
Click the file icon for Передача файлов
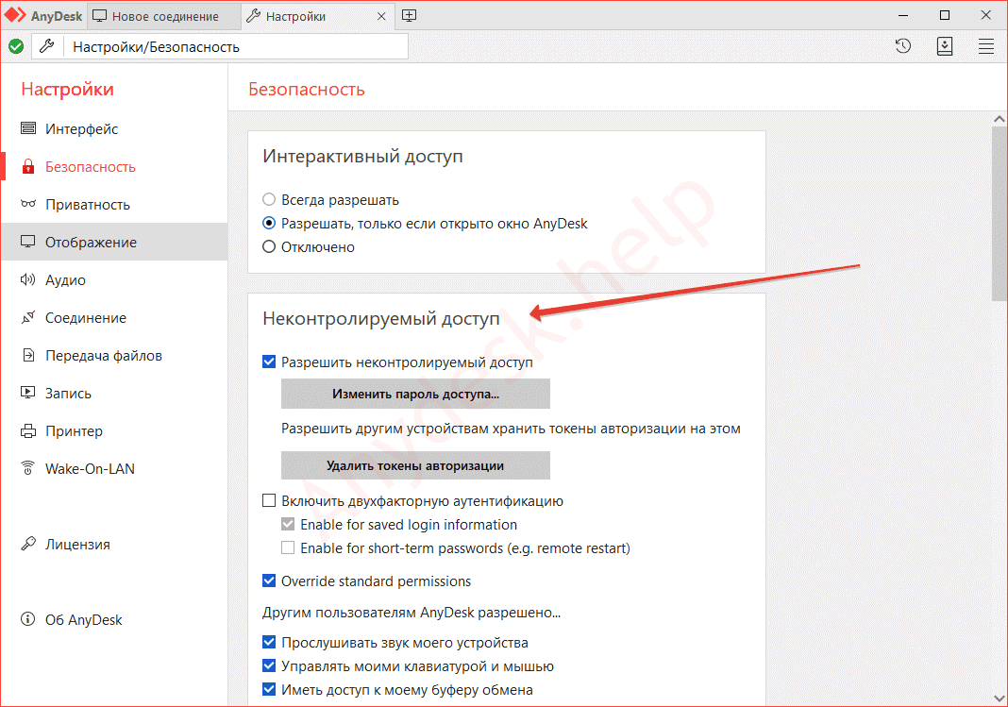28,356
